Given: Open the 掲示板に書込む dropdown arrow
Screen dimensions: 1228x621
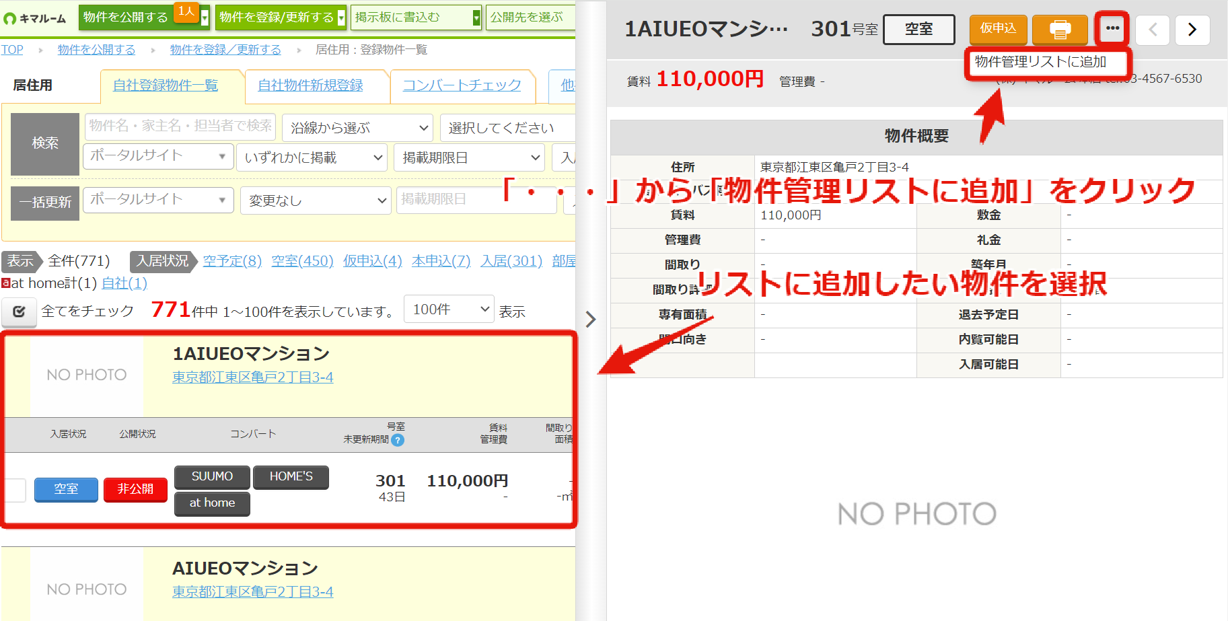Looking at the screenshot, I should (476, 17).
